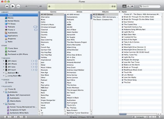Screen dimensions: 164x119
Task: Click the add playlist plus button
Action: click(x=7, y=117)
